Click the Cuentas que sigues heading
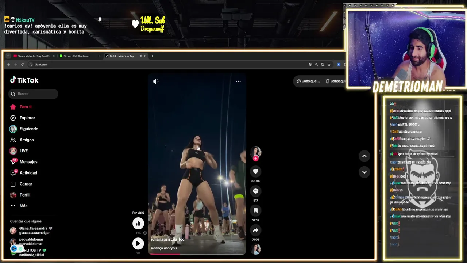Viewport: 467px width, 263px height. (x=26, y=221)
